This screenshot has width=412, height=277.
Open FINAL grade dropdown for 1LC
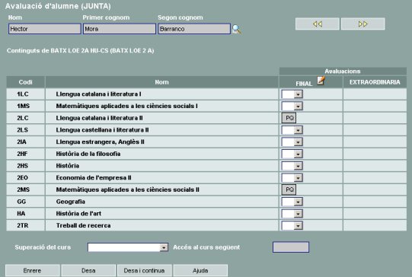292,94
